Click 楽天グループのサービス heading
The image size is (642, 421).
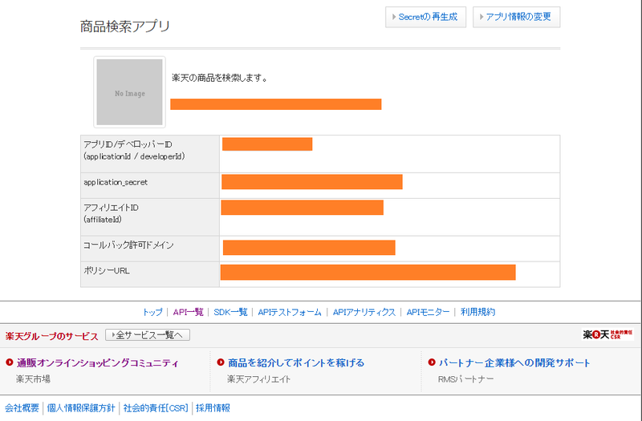point(51,336)
